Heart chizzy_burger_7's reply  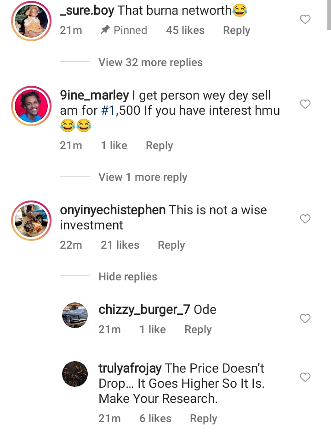[x=305, y=318]
